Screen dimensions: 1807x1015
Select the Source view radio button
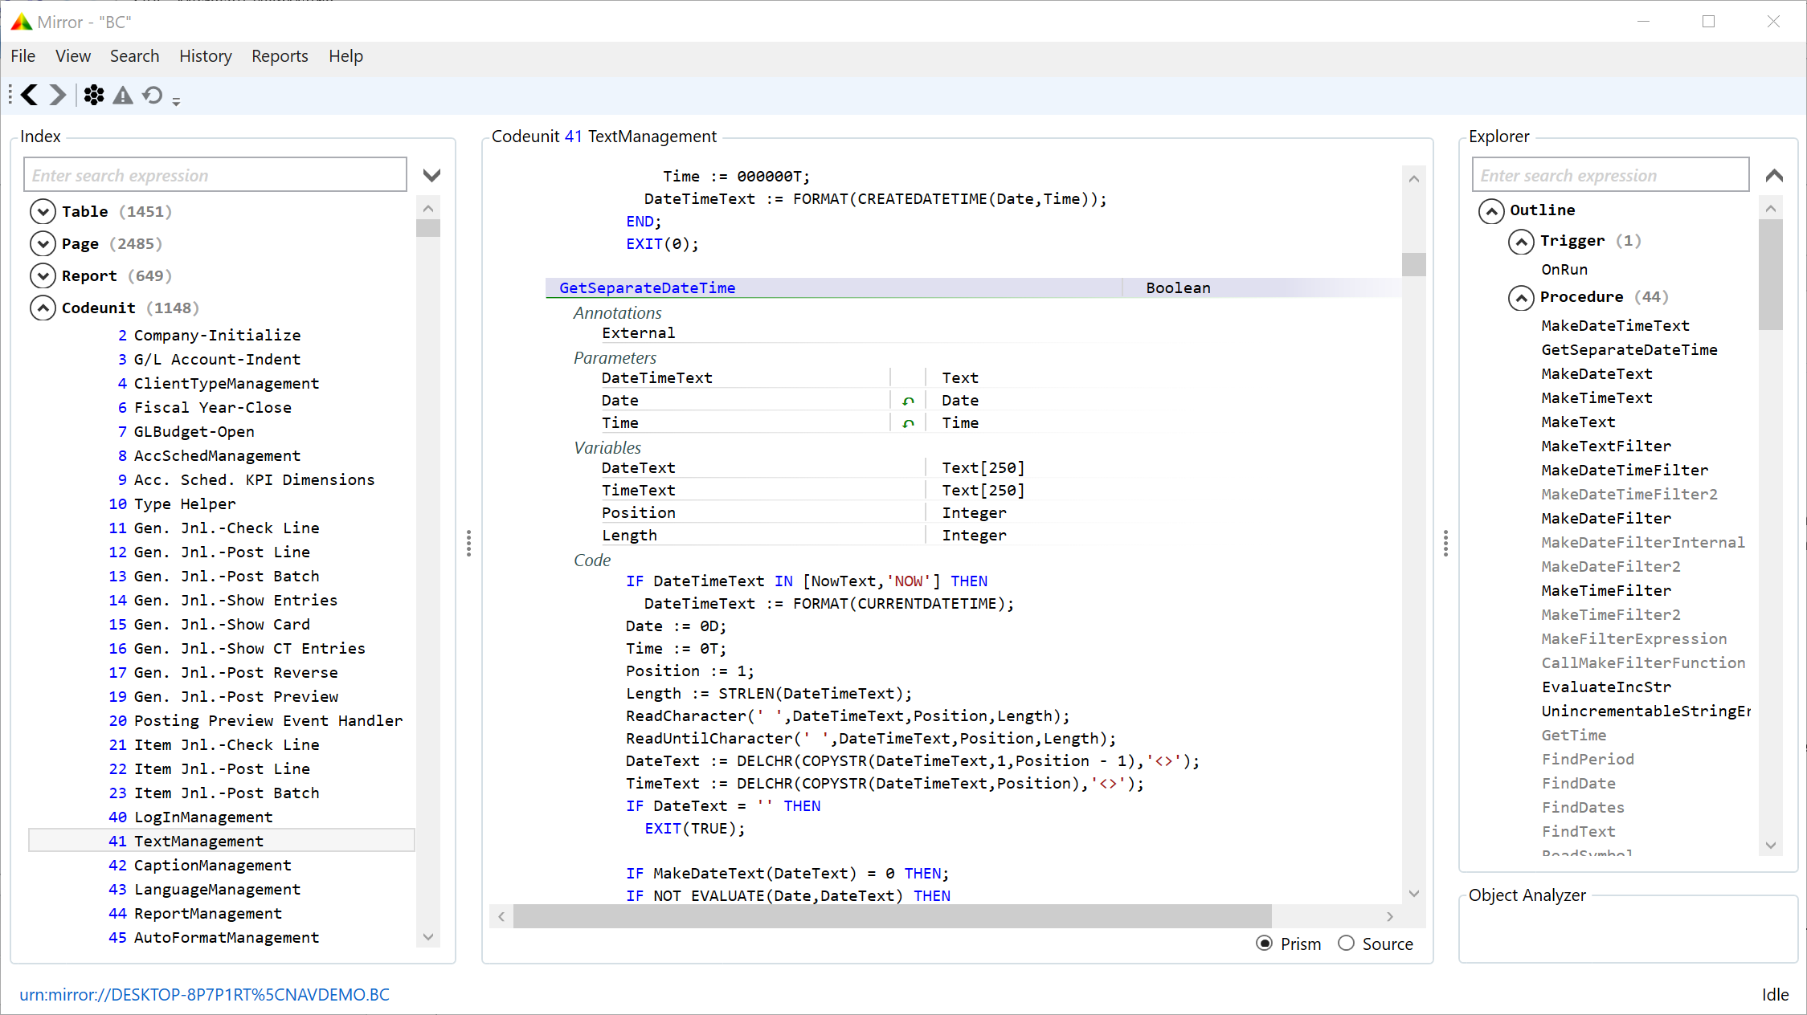1346,944
